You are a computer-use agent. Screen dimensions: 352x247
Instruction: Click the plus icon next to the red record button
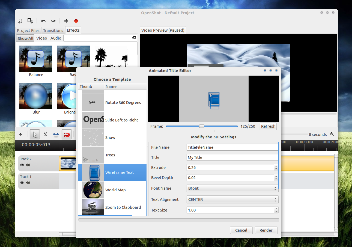[66, 21]
